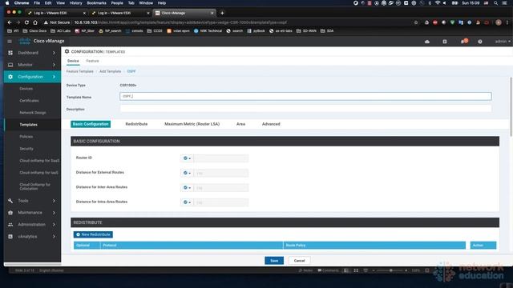This screenshot has height=288, width=513.
Task: Jump to Basic Configuration section
Action: click(91, 124)
